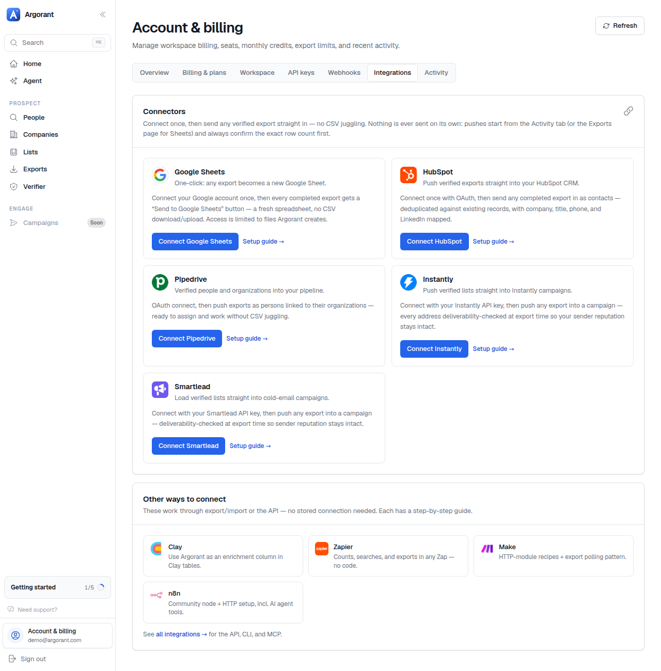
Task: Open the Overview tab
Action: pyautogui.click(x=154, y=73)
